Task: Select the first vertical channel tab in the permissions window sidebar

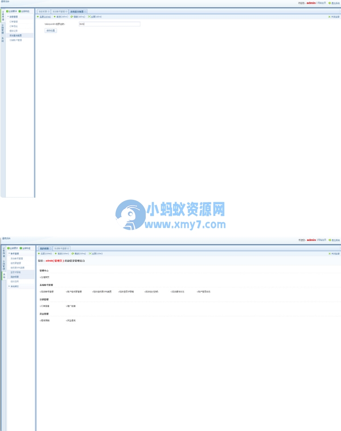Action: pos(4,253)
